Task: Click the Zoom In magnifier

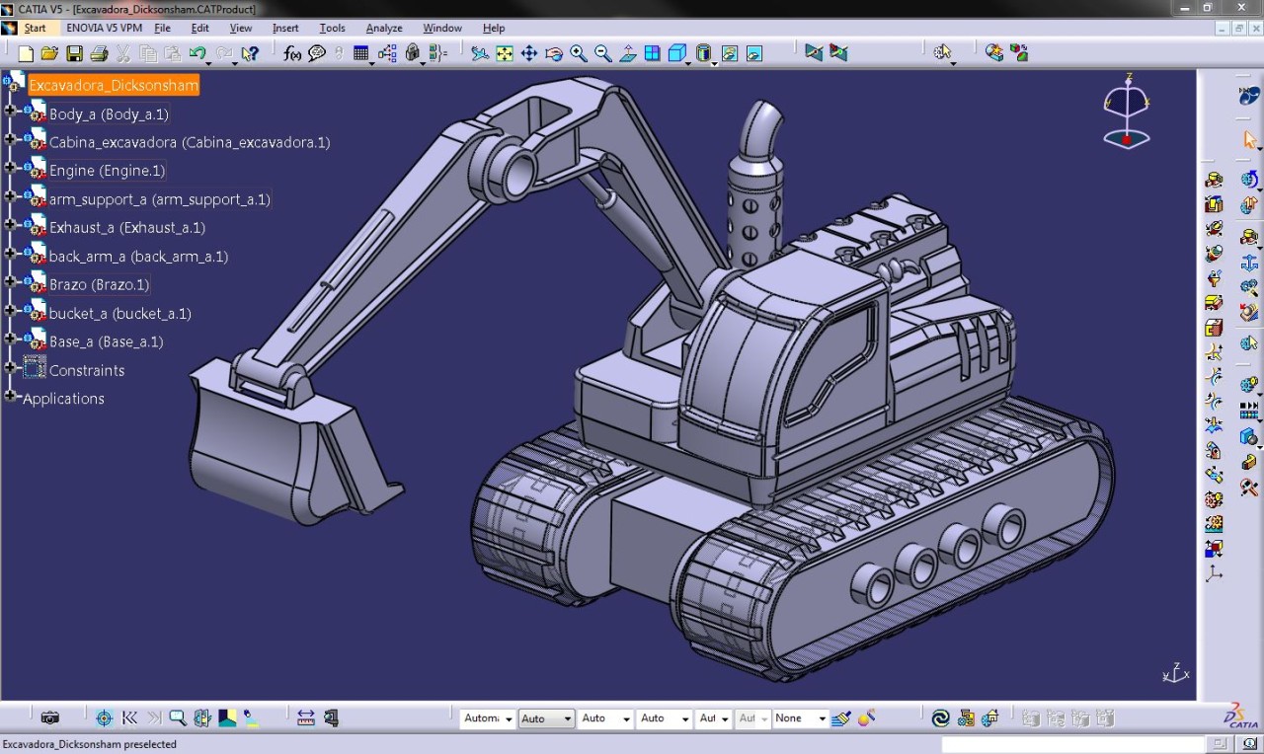Action: click(579, 53)
